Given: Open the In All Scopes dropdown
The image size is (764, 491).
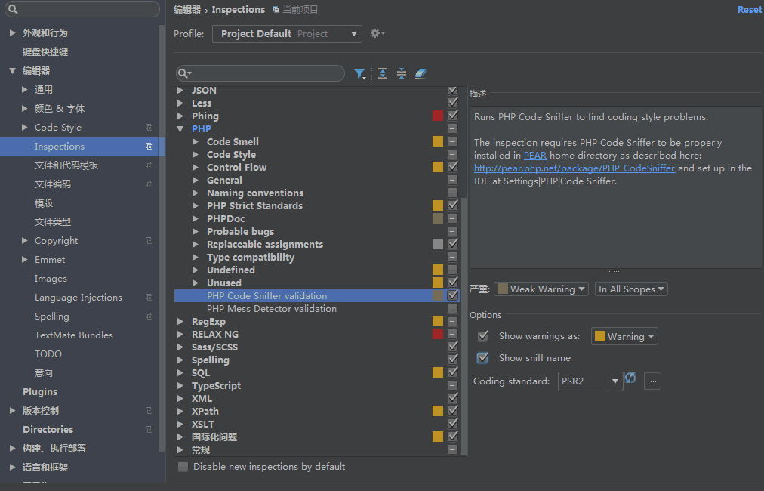Looking at the screenshot, I should (631, 289).
